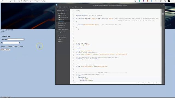
Task: Click the split view icon beside Working Files
Action: point(68,10)
